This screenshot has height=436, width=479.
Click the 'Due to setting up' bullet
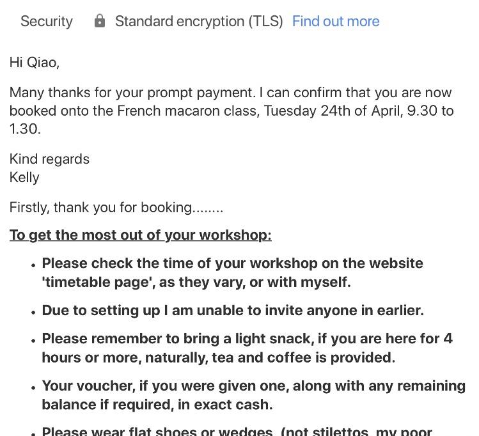pos(232,311)
